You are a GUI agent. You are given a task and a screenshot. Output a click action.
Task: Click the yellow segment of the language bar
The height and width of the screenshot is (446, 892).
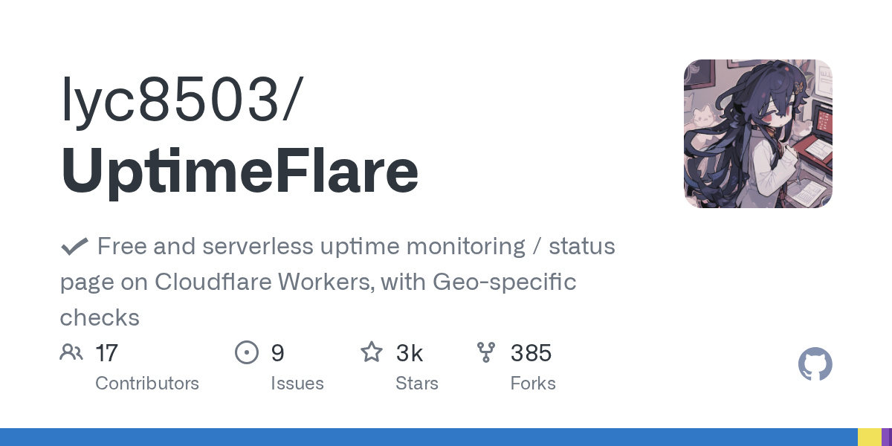pos(869,437)
